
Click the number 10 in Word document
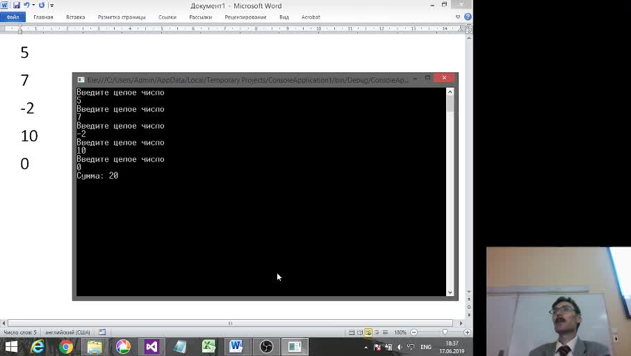[29, 136]
